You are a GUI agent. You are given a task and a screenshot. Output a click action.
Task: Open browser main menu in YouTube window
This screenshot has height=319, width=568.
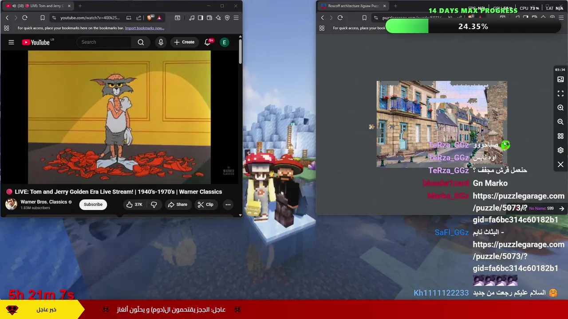[236, 18]
